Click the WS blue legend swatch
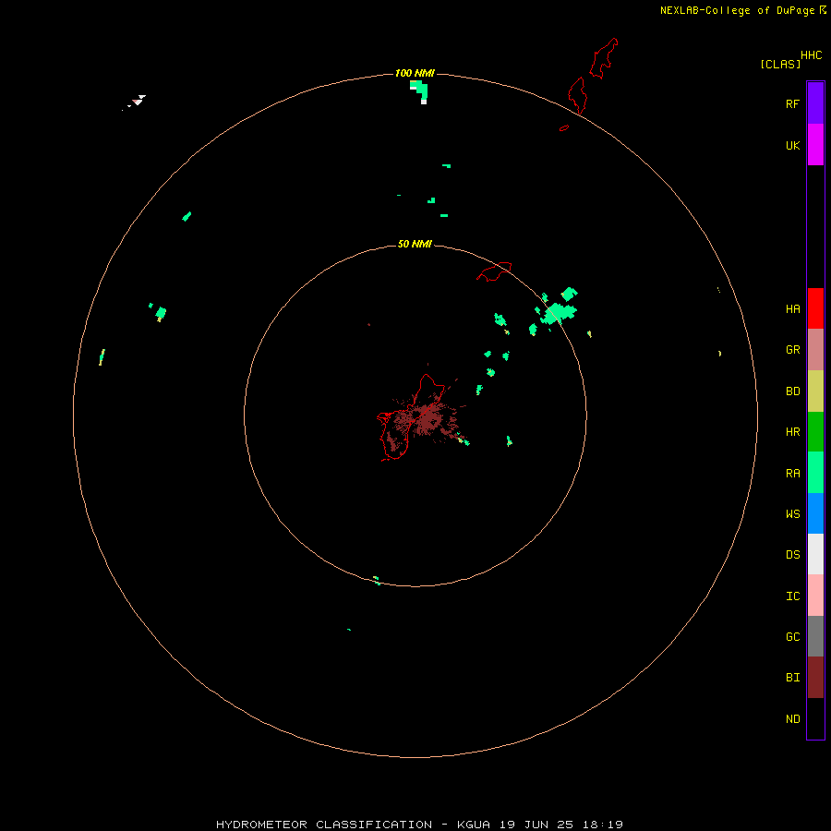This screenshot has height=831, width=831. point(815,513)
